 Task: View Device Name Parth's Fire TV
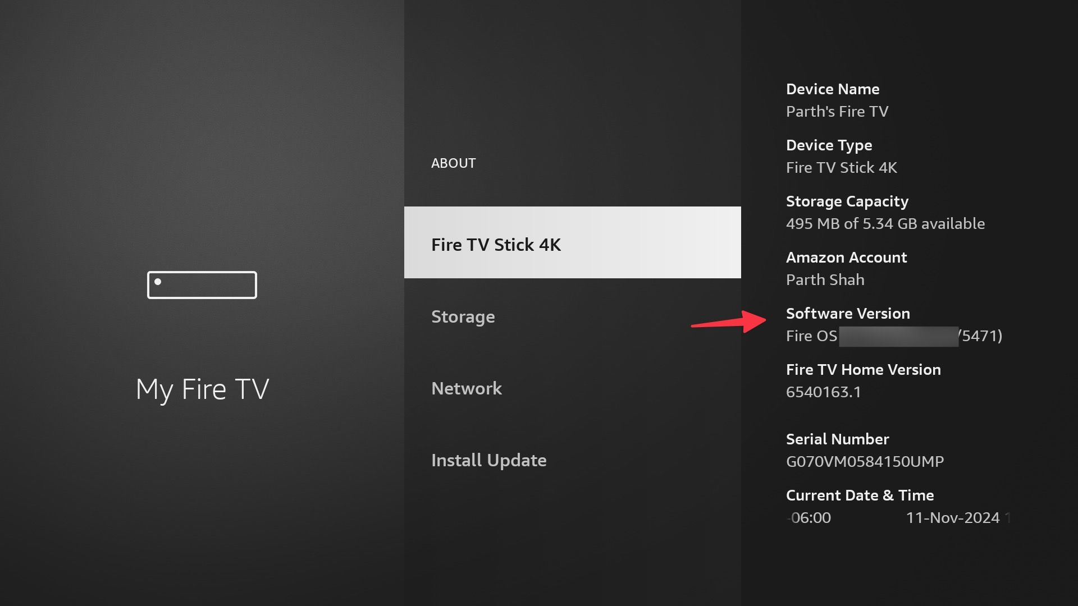pyautogui.click(x=837, y=100)
